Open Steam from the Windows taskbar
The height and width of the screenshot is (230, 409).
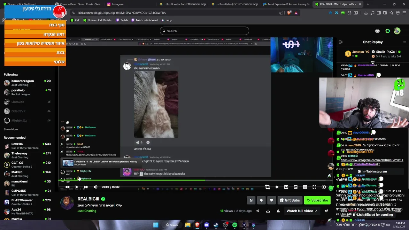point(216,225)
